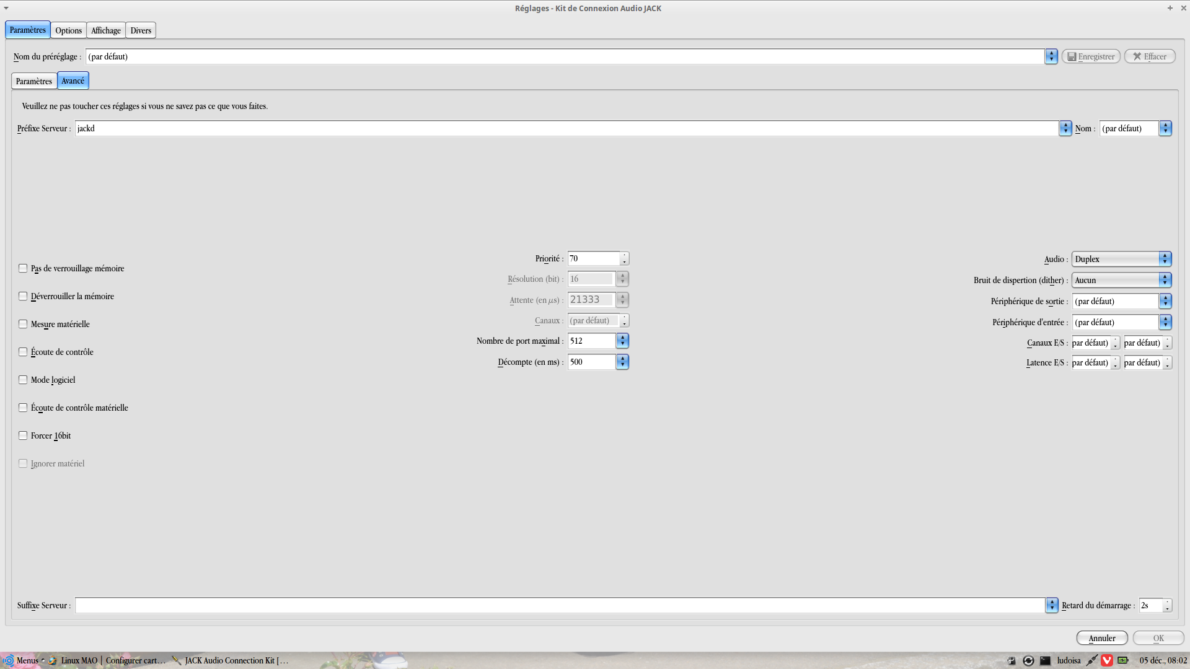Click the battery status tray icon
Screen dimensions: 1190x669
click(1122, 660)
